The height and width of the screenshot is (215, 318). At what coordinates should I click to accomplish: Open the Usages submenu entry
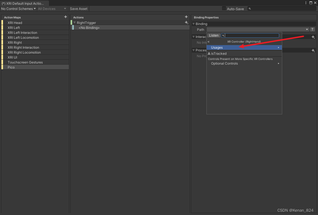tap(217, 47)
